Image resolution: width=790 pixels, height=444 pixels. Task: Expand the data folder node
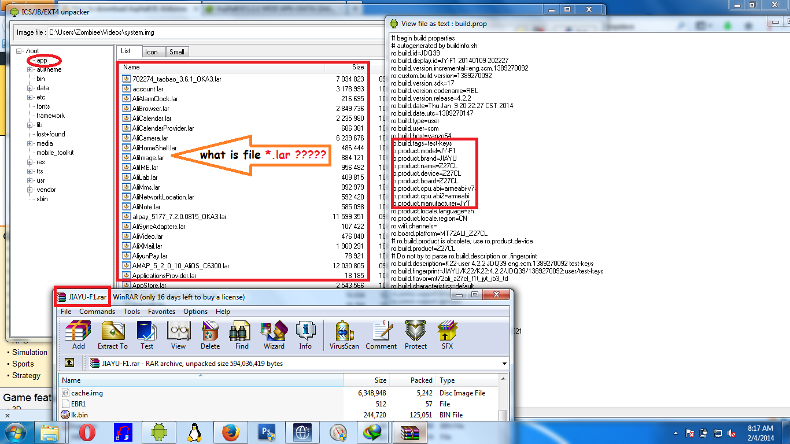point(29,88)
